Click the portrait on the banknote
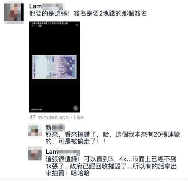The image size is (188, 181). (63, 67)
